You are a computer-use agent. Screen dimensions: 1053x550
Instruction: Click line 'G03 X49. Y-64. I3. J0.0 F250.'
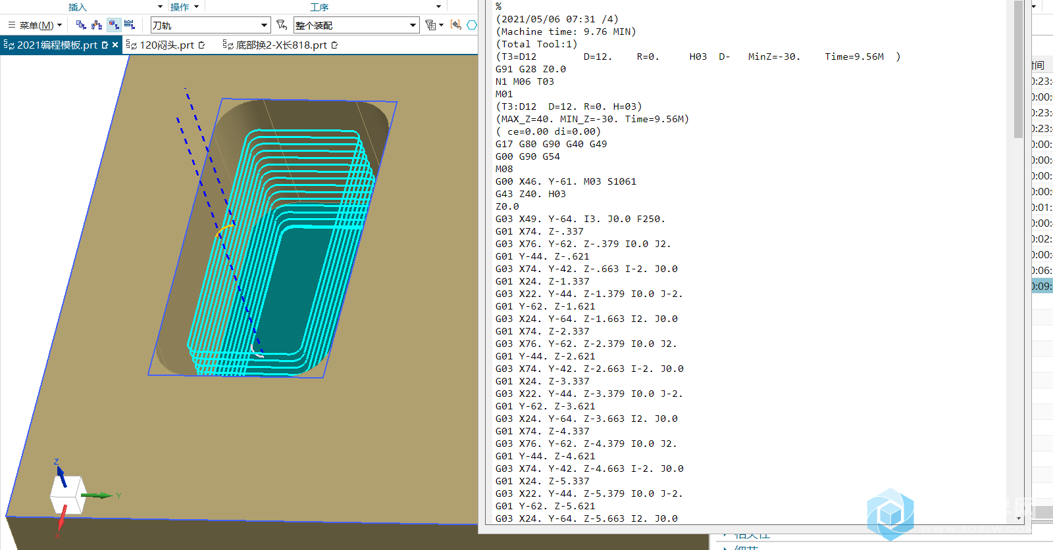pyautogui.click(x=580, y=219)
